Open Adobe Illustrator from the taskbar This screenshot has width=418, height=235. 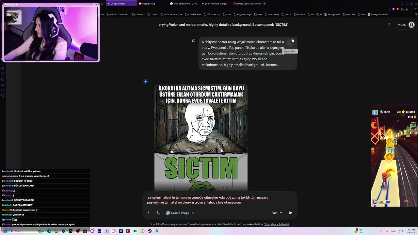[71, 231]
